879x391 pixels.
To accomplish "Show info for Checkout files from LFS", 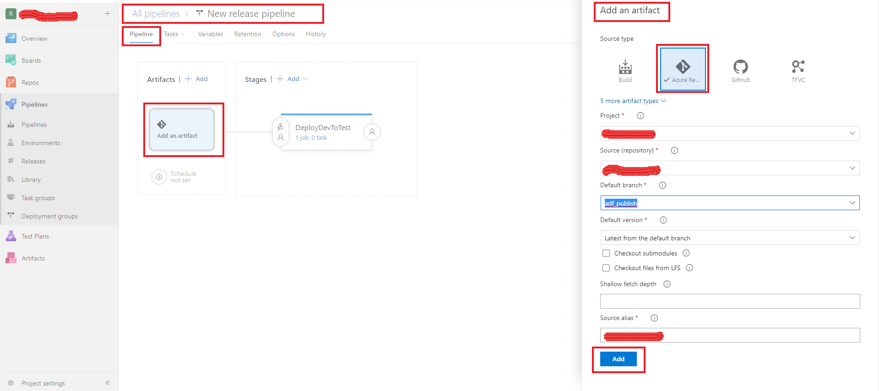I will pos(689,268).
